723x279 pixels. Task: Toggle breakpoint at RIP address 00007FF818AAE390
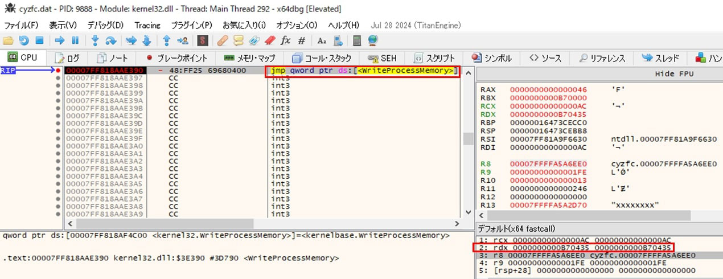coord(58,71)
